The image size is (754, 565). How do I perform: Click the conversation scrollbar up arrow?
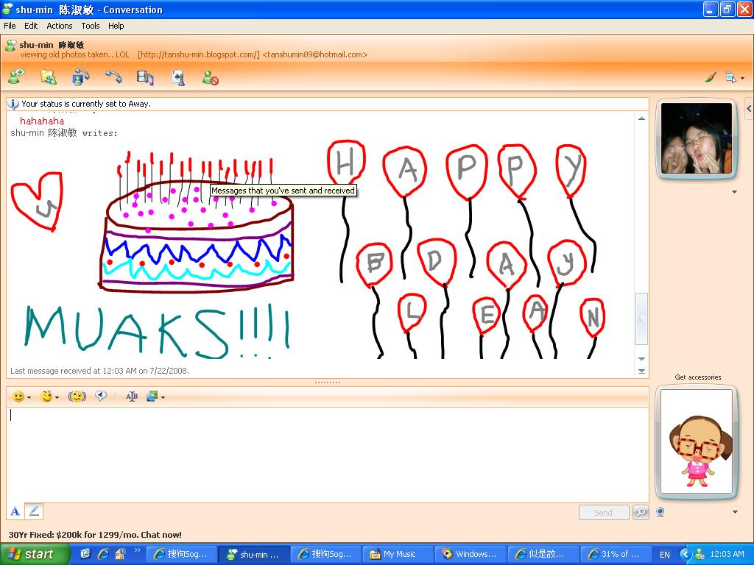pyautogui.click(x=641, y=118)
